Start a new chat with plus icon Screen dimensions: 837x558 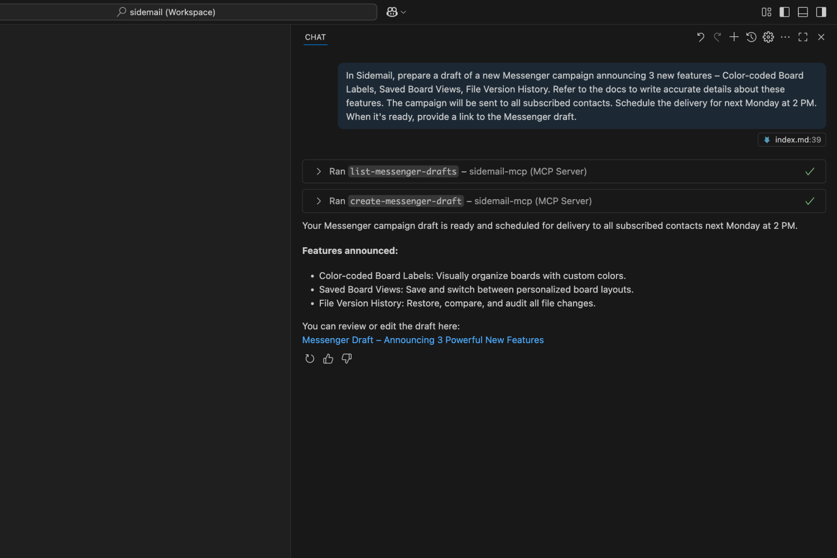734,37
